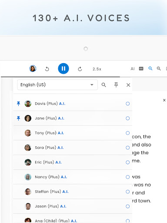Viewport: 167px width, 223px height.
Task: Click the playback progress bar
Action: [84, 77]
